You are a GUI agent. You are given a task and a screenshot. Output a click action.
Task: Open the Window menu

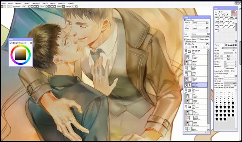point(61,3)
